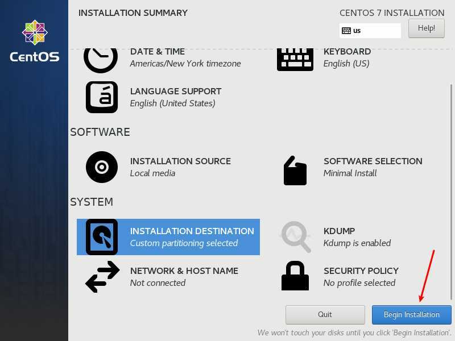The height and width of the screenshot is (341, 455).
Task: Open the Network & Host Name arrows icon
Action: [x=102, y=277]
